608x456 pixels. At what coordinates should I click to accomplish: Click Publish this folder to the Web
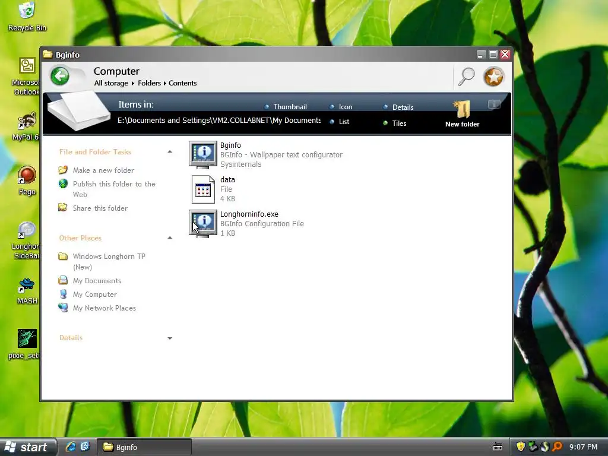114,189
